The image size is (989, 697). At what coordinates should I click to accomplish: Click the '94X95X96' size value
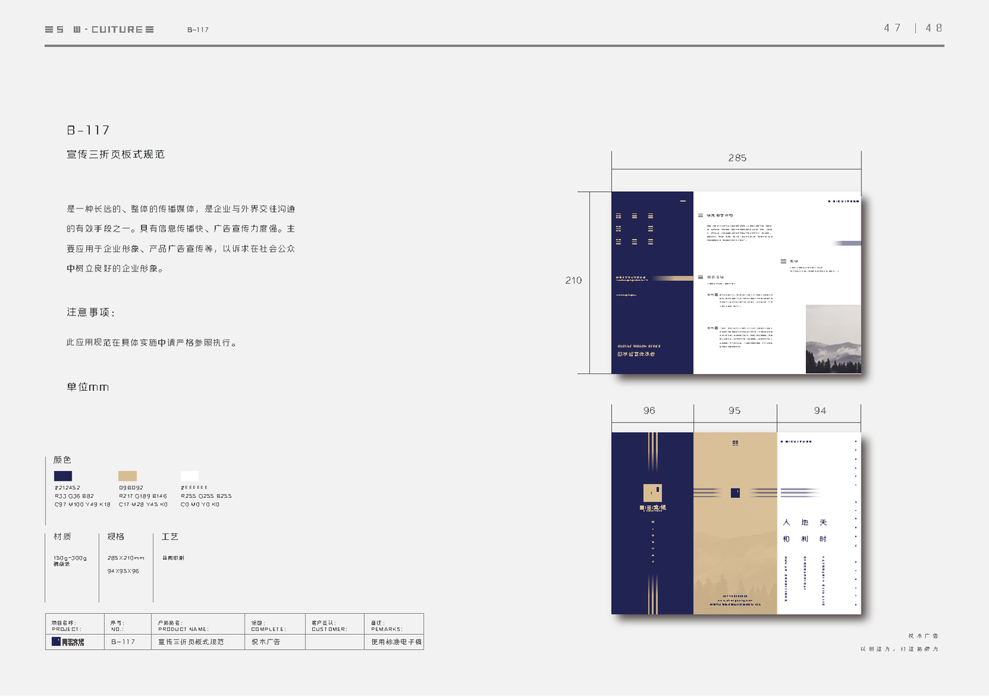pyautogui.click(x=123, y=571)
